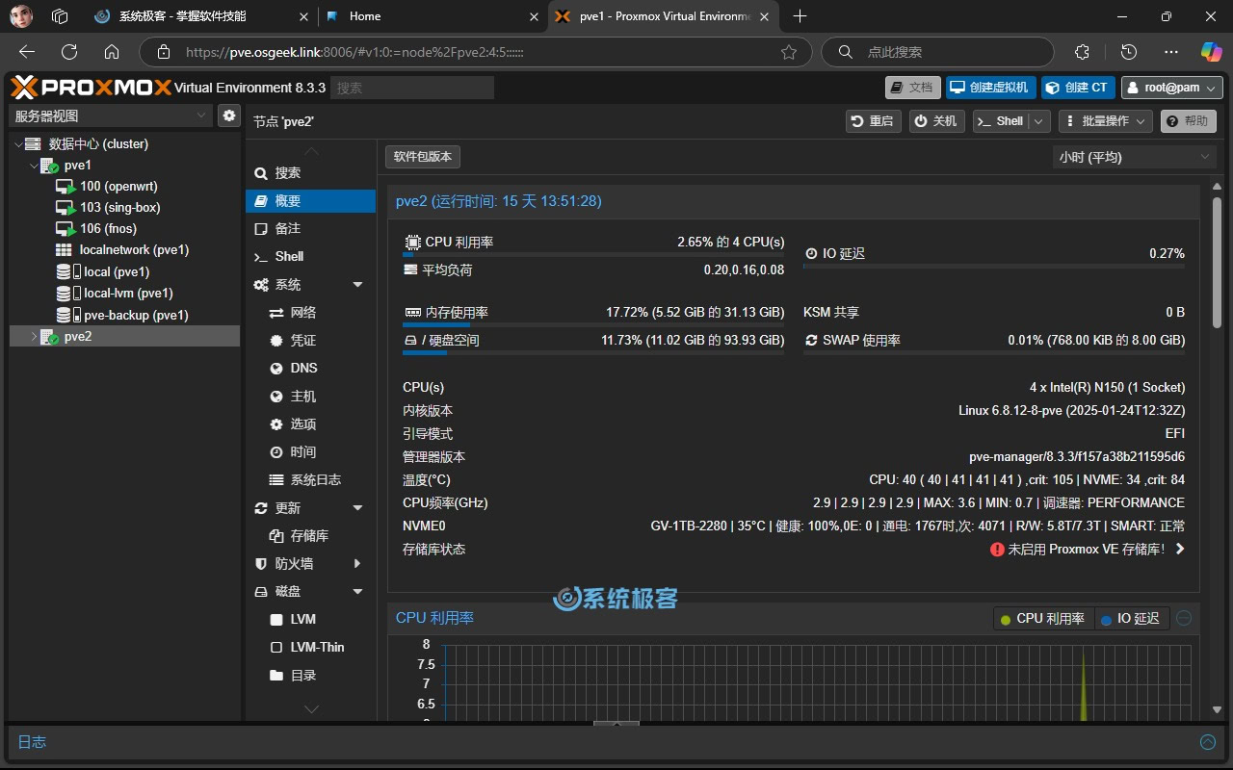Screen dimensions: 1233x770
Task: Expand the Firewall submenu arrow
Action: [358, 564]
